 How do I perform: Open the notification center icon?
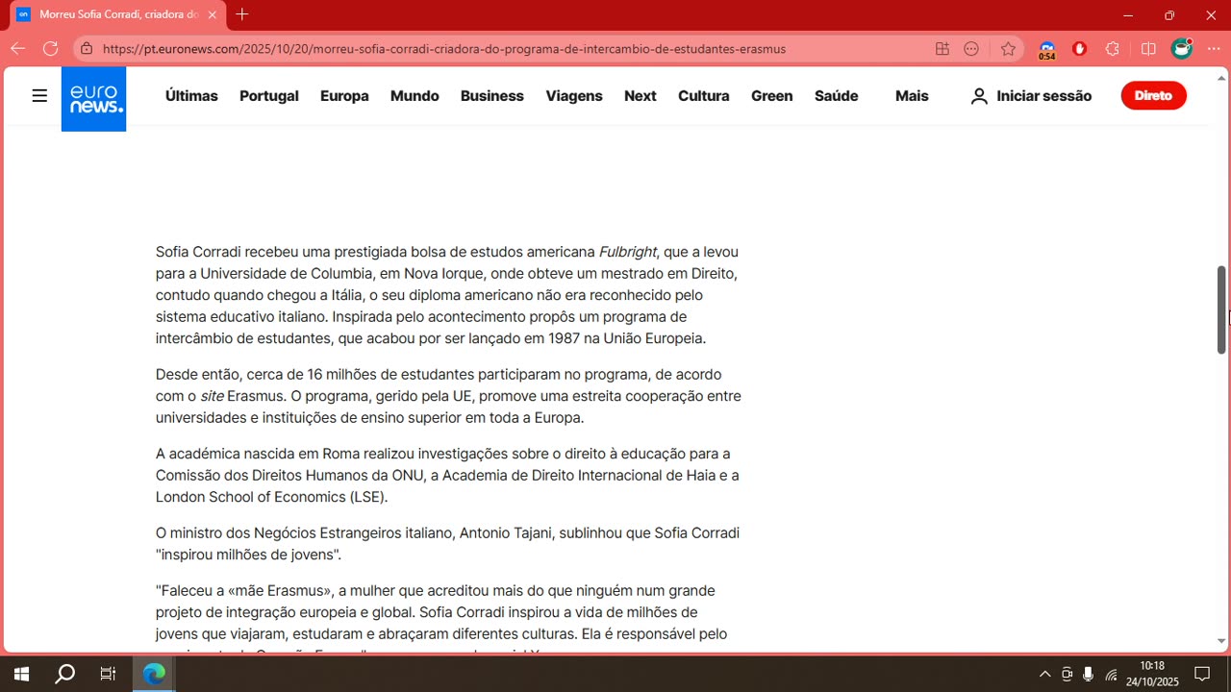1202,674
